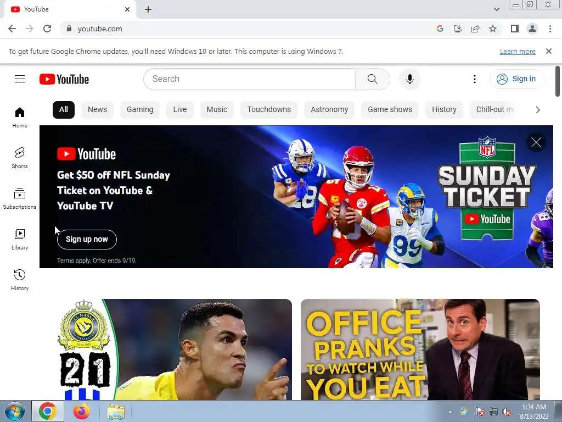Screen dimensions: 562x422
Task: Open the Action Center flag icon
Action: coord(480,412)
